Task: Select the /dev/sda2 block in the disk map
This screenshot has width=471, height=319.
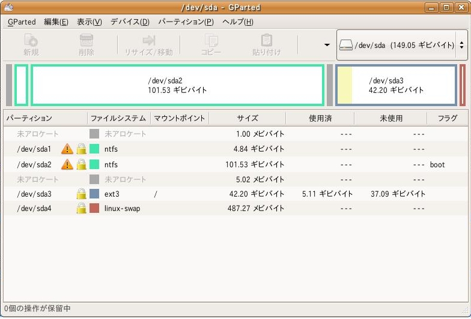Action: (x=178, y=85)
